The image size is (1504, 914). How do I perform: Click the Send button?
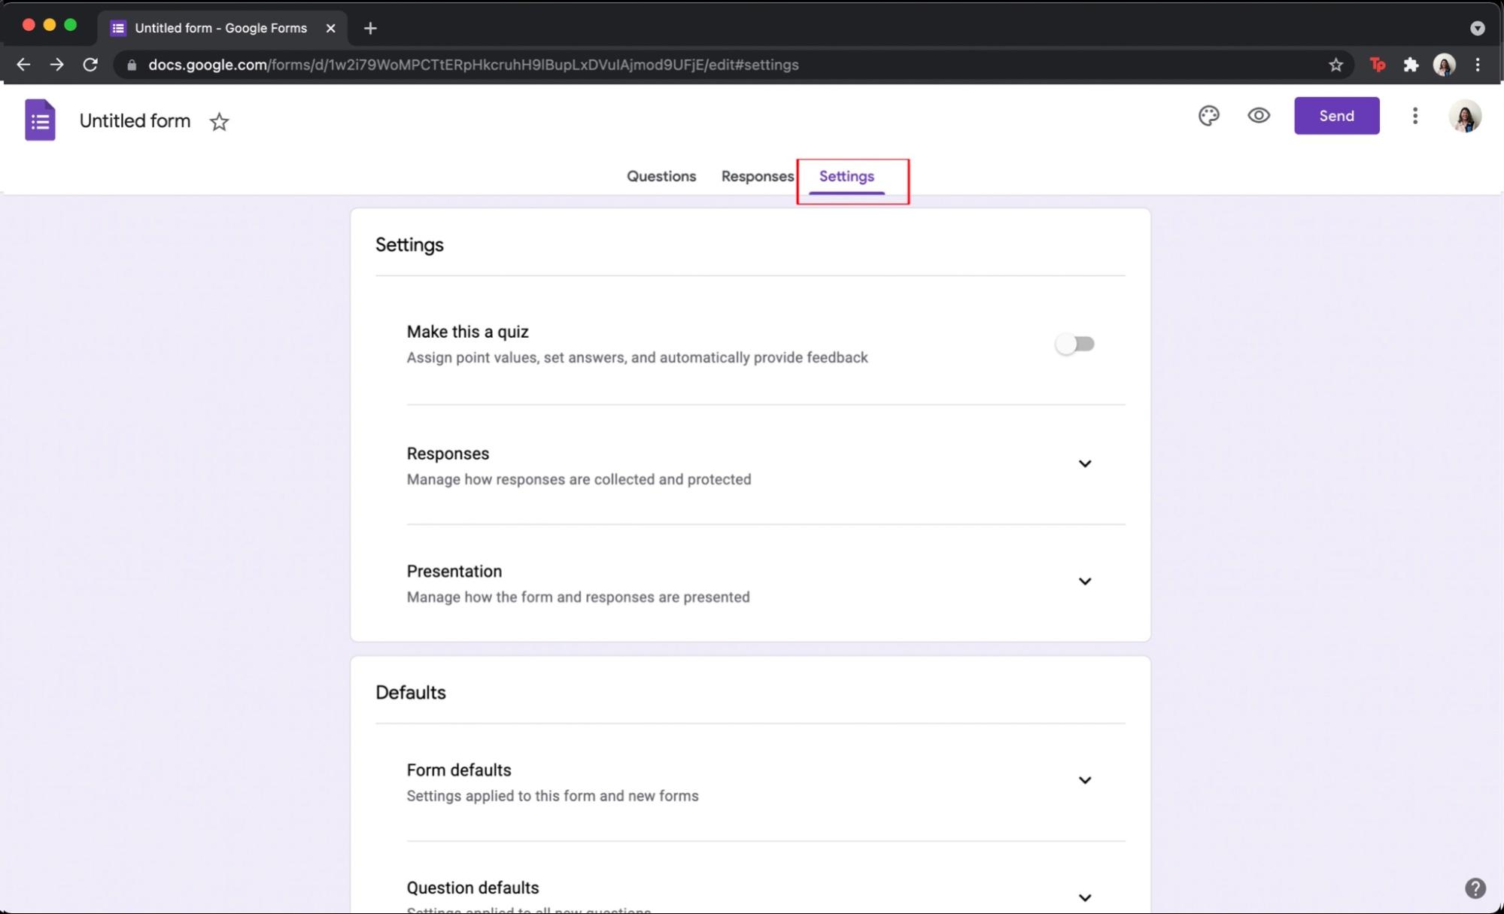point(1335,115)
